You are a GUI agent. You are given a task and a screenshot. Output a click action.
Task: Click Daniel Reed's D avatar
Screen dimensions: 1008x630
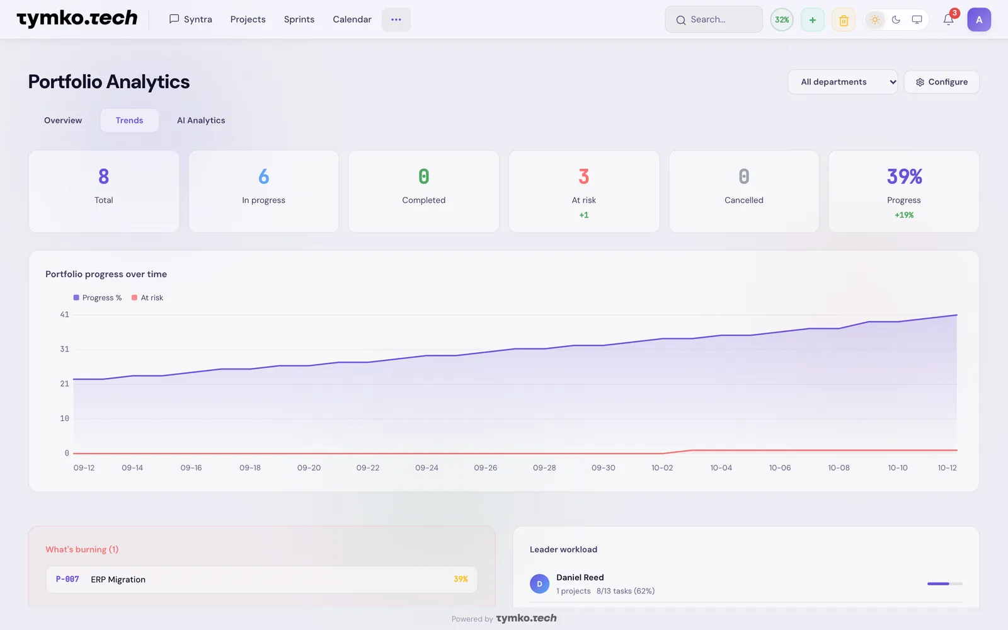click(539, 584)
